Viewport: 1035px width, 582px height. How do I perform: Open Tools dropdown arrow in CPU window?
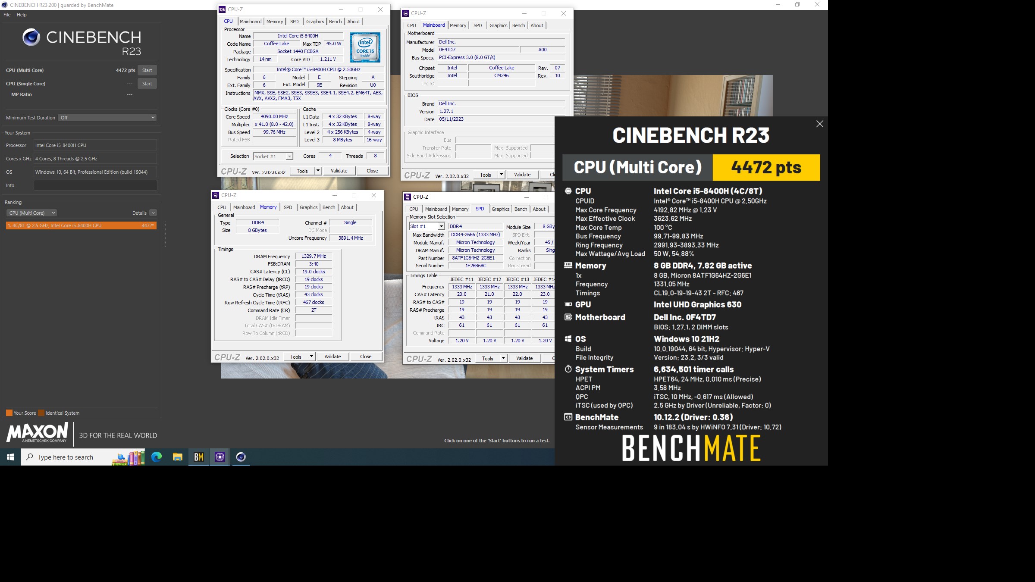tap(318, 171)
